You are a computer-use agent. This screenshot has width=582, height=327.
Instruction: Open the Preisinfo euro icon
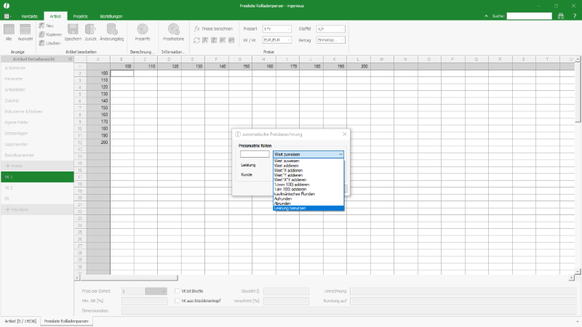[143, 29]
